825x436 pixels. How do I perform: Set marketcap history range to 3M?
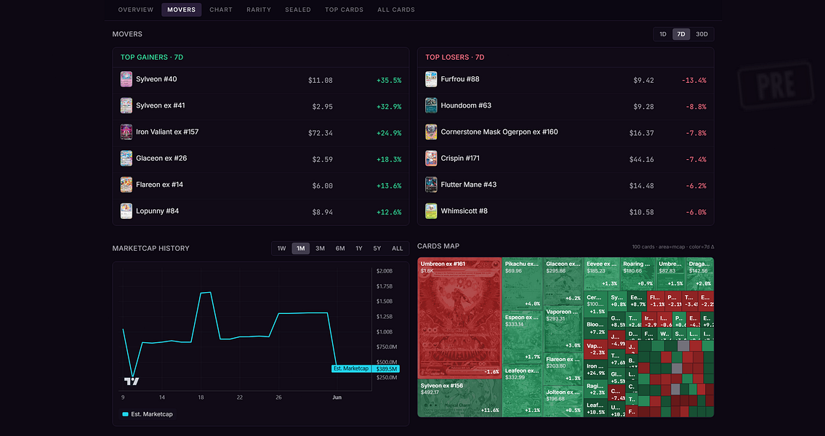point(320,249)
